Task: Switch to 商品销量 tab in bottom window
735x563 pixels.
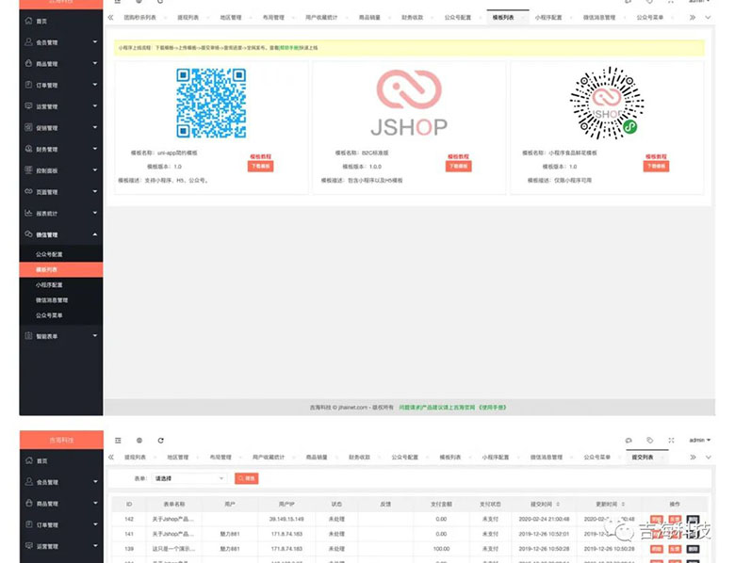Action: click(317, 458)
